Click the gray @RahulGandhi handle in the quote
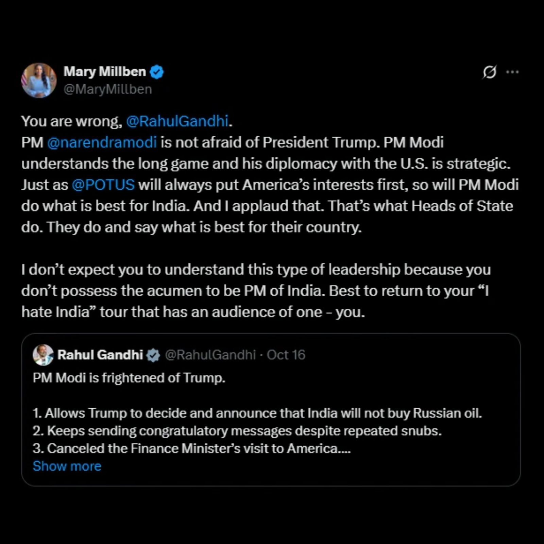This screenshot has width=544, height=544. (210, 355)
